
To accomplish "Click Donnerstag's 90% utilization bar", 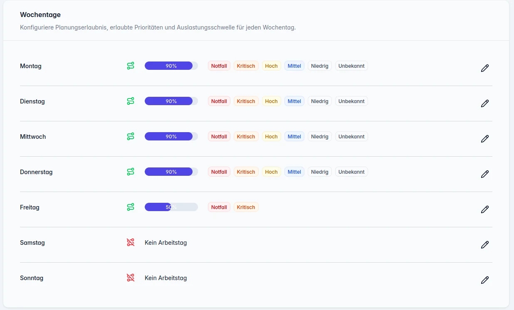I will pos(171,172).
